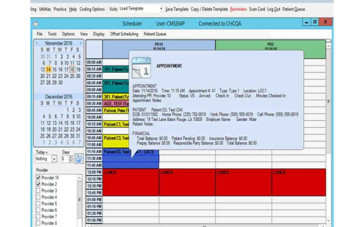
Task: Expand the Load Template dropdown
Action: 161,9
